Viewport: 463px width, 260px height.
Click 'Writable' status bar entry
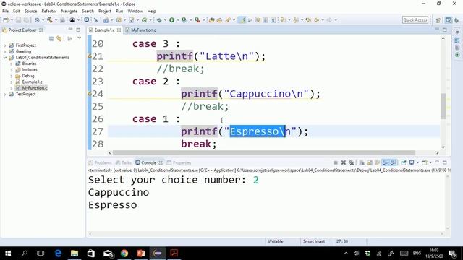(x=275, y=241)
